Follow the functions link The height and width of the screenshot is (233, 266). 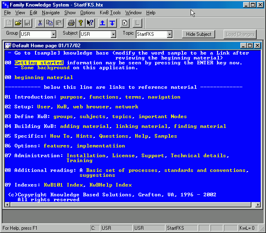(x=103, y=97)
